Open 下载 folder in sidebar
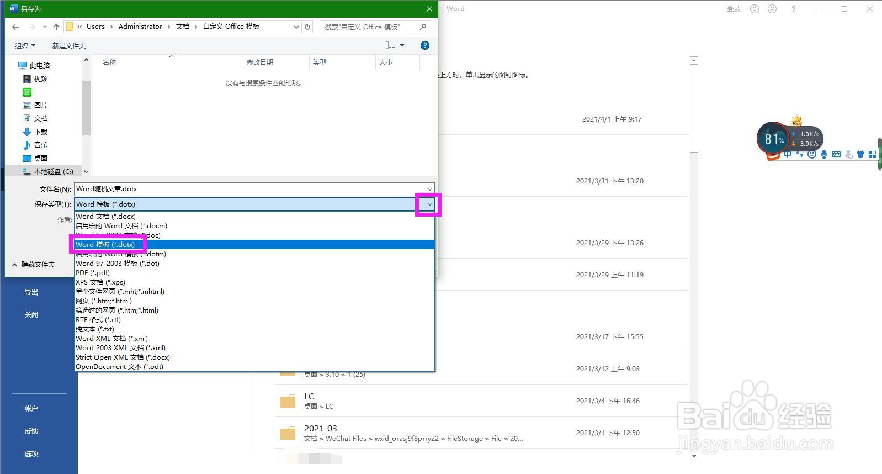Screen dimensions: 882x474 (x=35, y=131)
